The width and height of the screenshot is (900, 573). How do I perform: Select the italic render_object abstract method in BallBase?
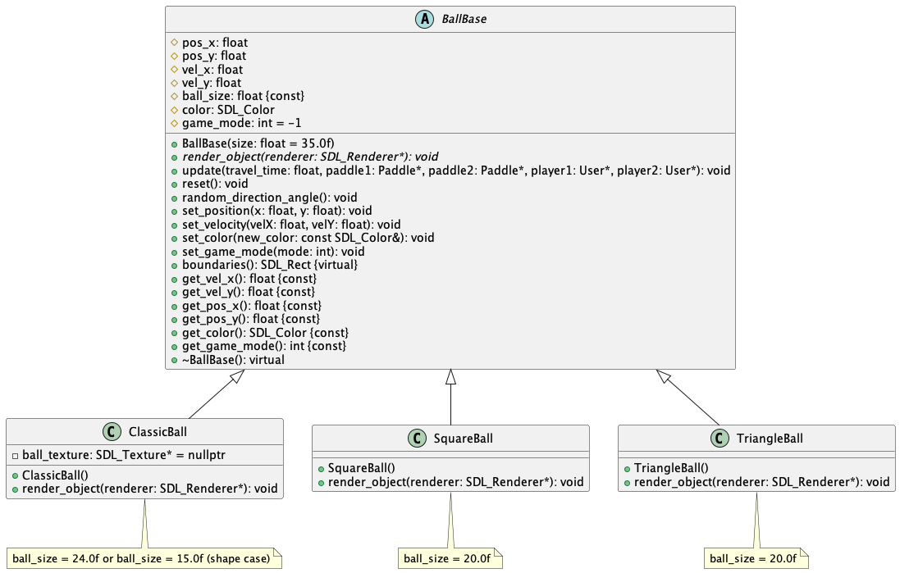point(310,157)
